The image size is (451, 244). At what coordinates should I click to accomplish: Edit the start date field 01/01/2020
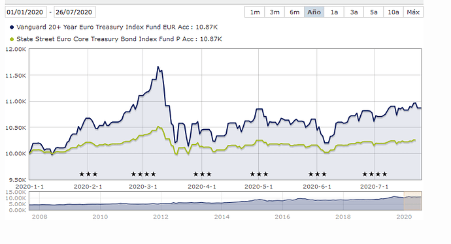[x=25, y=12]
